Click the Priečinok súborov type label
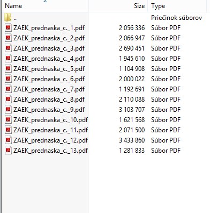This screenshot has width=210, height=213. pyautogui.click(x=176, y=18)
